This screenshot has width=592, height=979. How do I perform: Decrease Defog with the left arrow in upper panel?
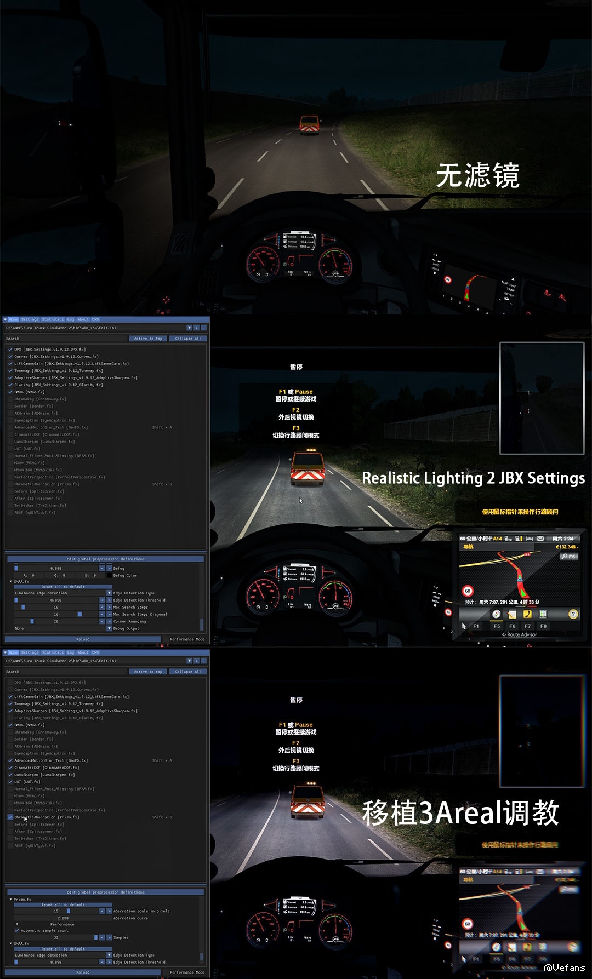(102, 568)
